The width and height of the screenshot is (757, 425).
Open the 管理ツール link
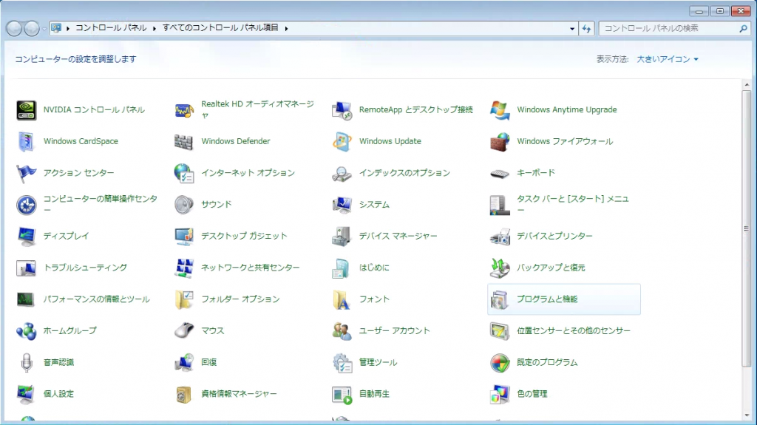click(378, 362)
